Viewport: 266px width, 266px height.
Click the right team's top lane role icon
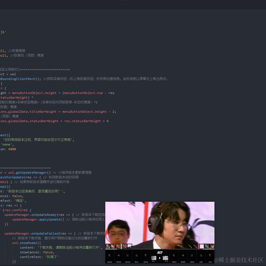pos(173,255)
